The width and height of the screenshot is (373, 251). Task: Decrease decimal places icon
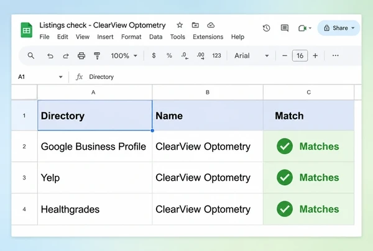185,56
